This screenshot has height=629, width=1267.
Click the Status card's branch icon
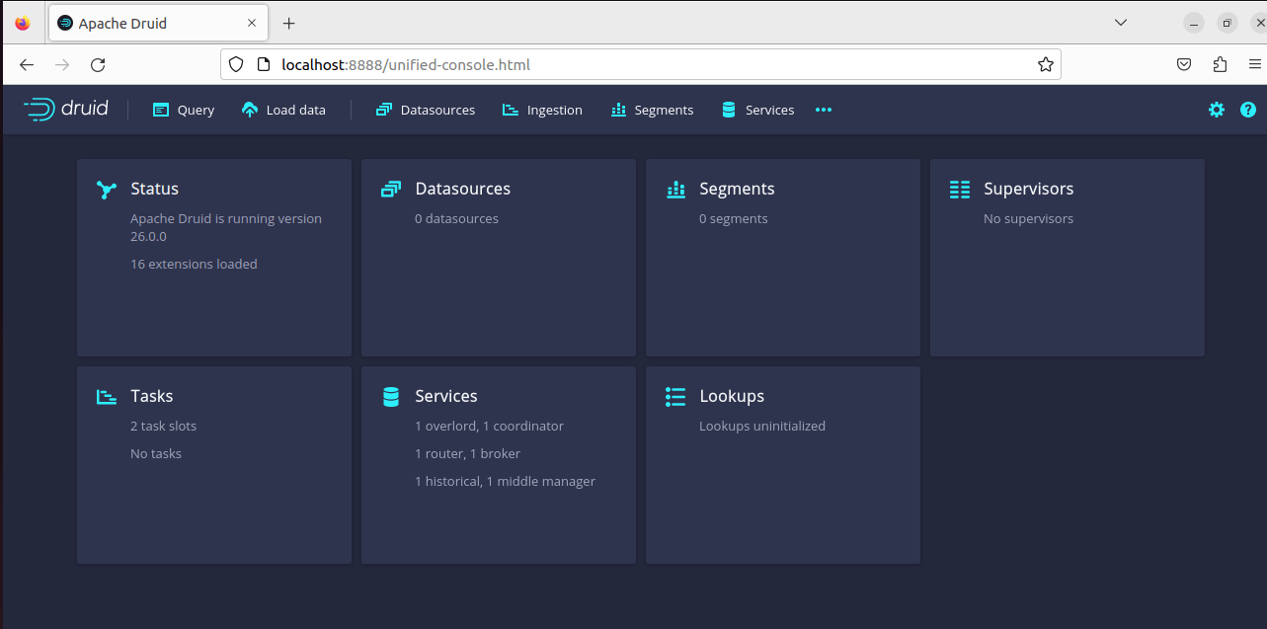[107, 190]
